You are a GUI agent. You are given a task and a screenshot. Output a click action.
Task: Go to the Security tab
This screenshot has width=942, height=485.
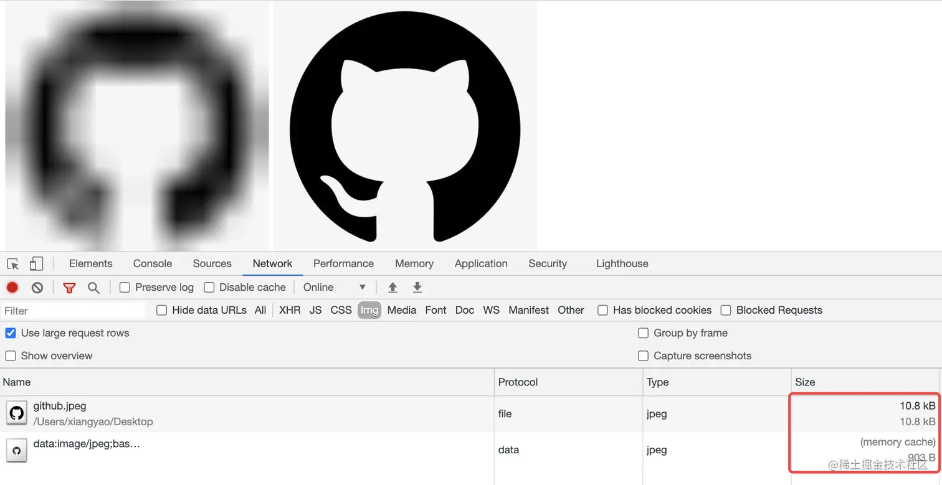pyautogui.click(x=548, y=263)
